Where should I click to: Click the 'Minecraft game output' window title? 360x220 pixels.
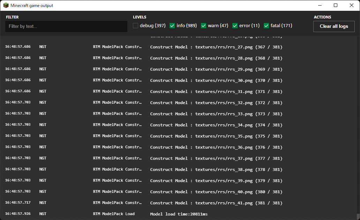point(32,6)
